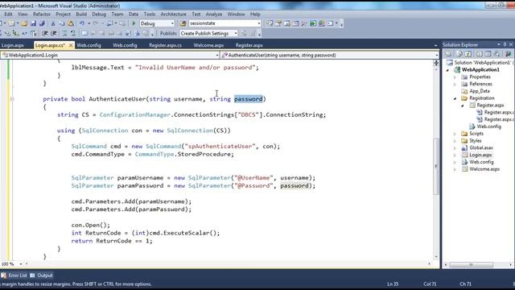Switch to the Register.aspx.cs tab
This screenshot has width=515, height=290.
click(165, 45)
